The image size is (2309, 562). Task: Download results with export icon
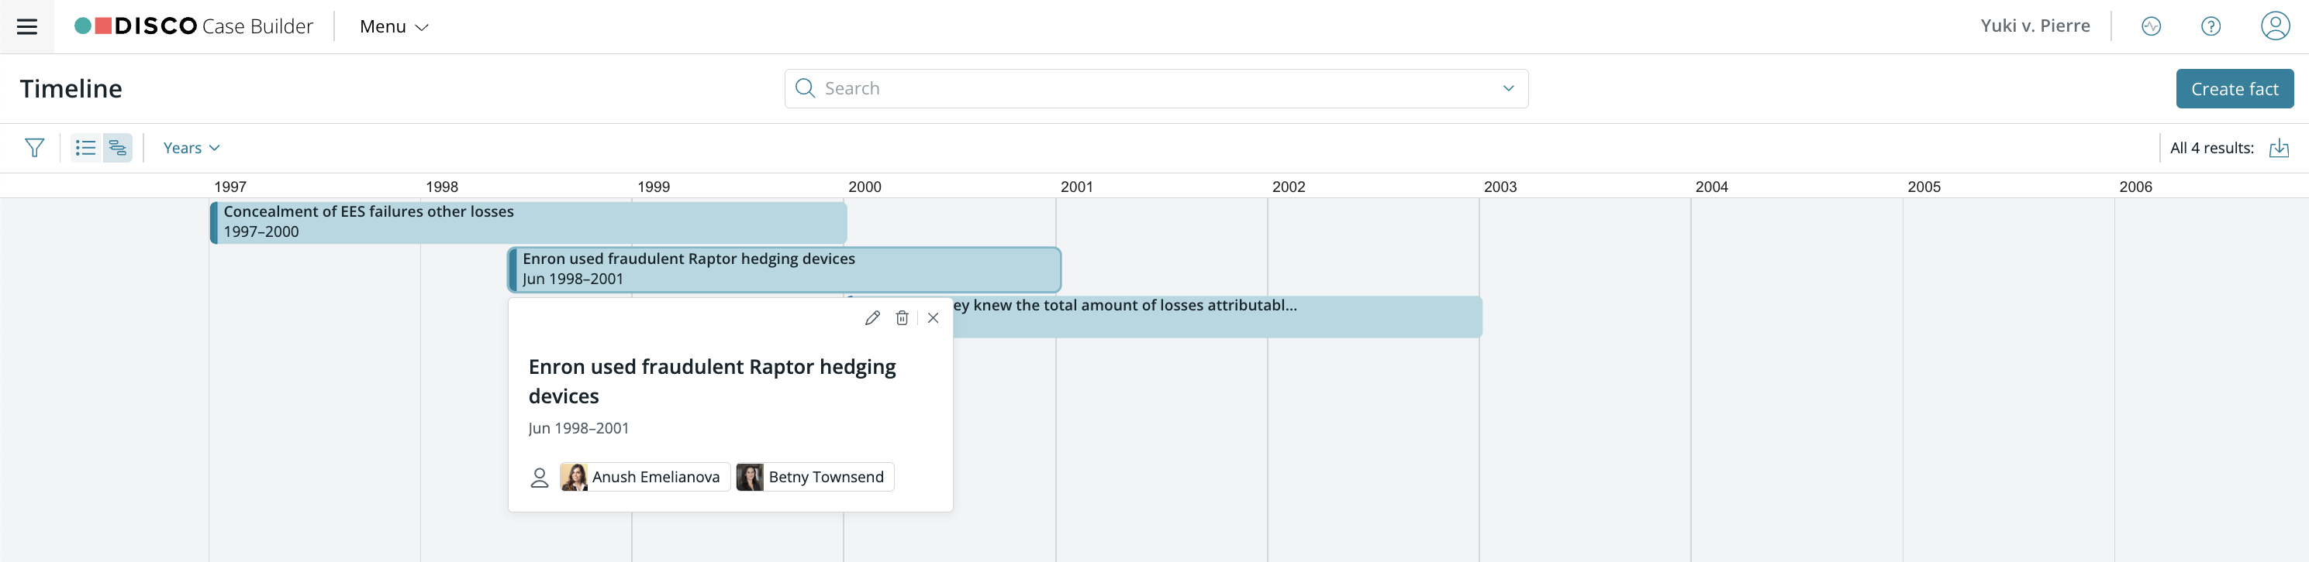2279,148
